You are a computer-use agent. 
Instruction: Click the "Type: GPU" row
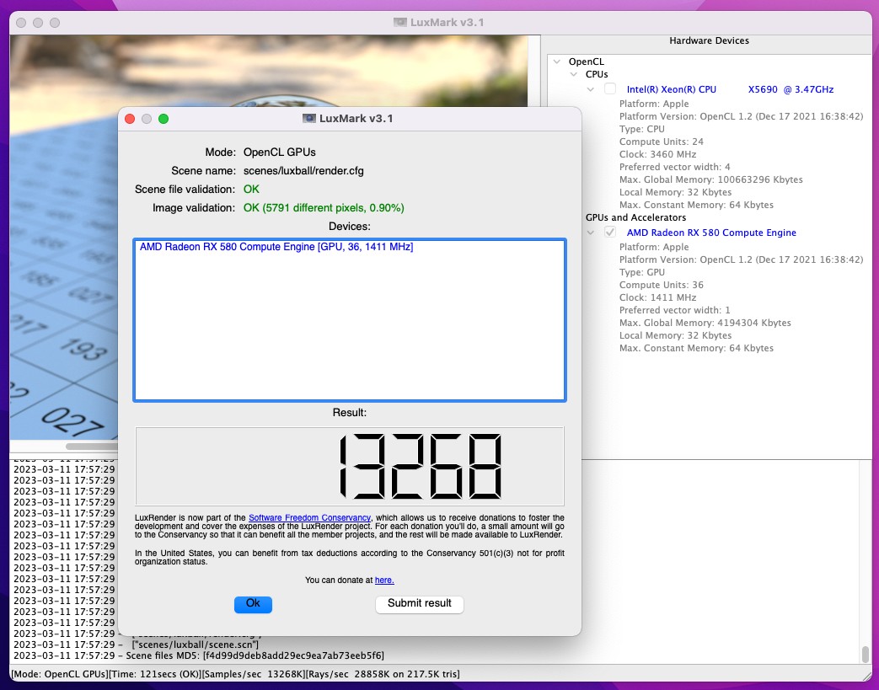point(642,272)
